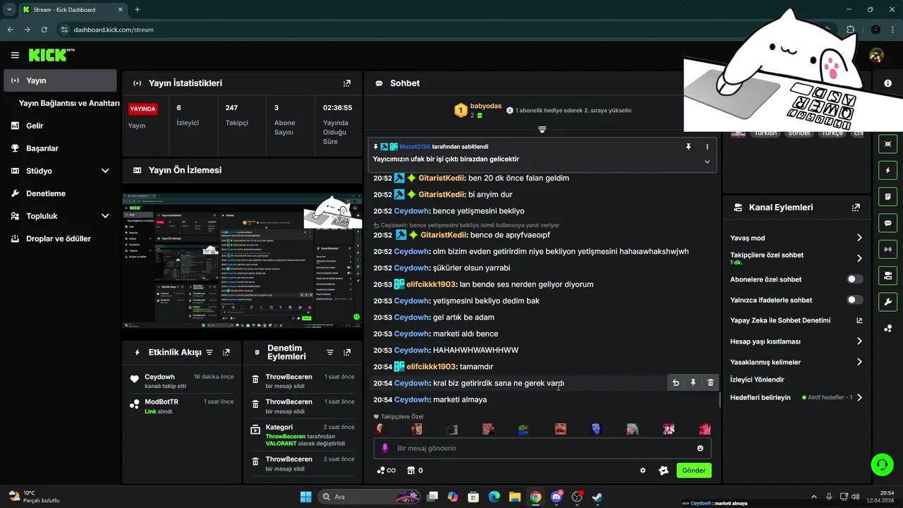This screenshot has width=903, height=508.
Task: Open Windows Start menu
Action: point(305,497)
